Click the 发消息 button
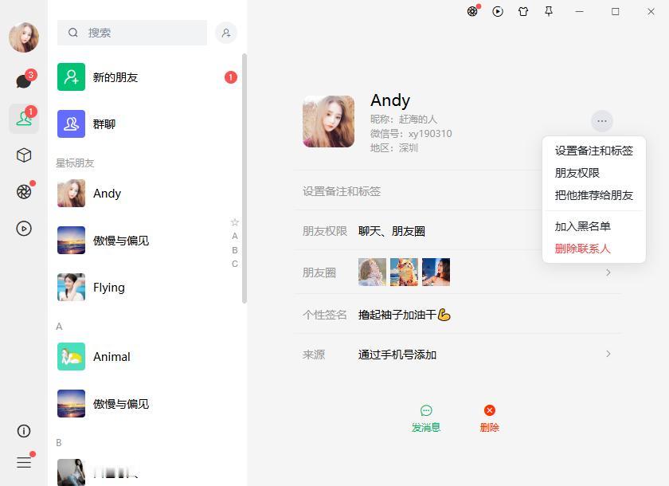Image resolution: width=669 pixels, height=486 pixels. [426, 418]
